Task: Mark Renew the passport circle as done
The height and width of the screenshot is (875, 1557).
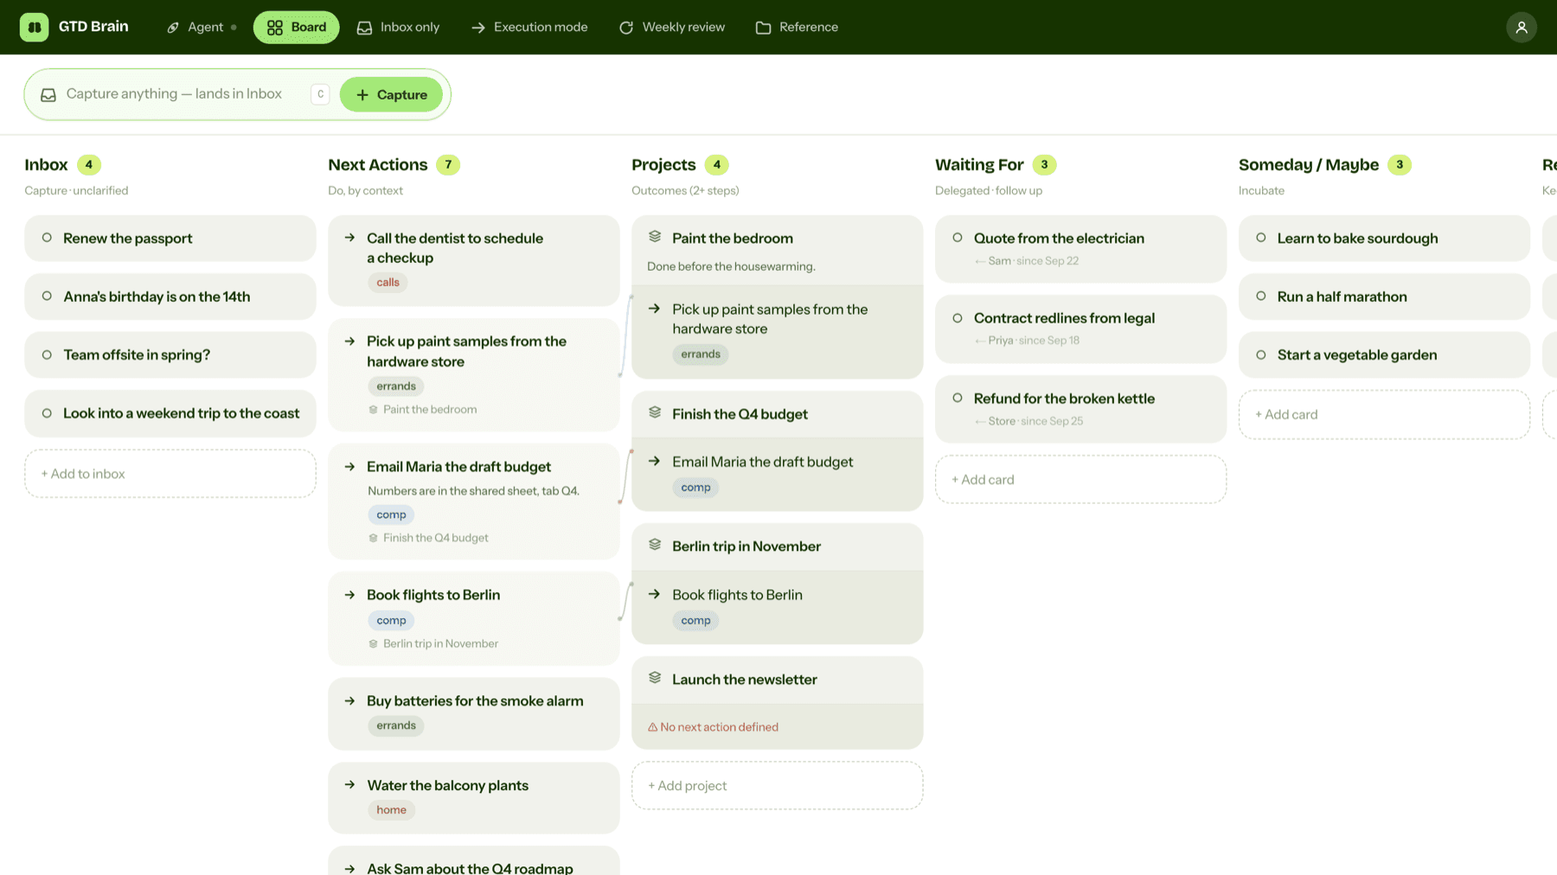Action: pyautogui.click(x=47, y=238)
